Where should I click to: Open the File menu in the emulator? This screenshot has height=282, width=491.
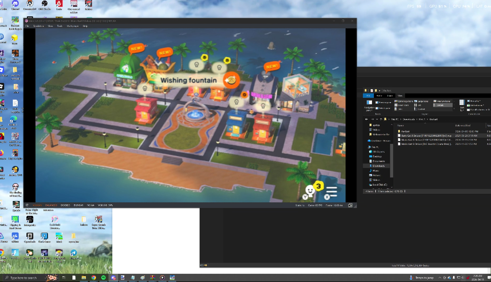coord(27,26)
